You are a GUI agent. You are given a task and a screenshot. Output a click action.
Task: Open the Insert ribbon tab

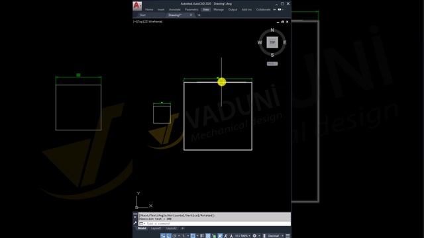(161, 9)
